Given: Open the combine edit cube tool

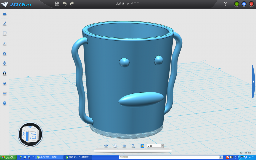Looking at the screenshot, I should (4, 83).
